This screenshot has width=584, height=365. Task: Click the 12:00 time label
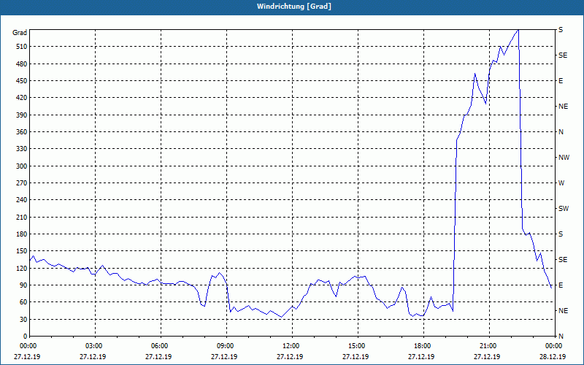click(292, 346)
